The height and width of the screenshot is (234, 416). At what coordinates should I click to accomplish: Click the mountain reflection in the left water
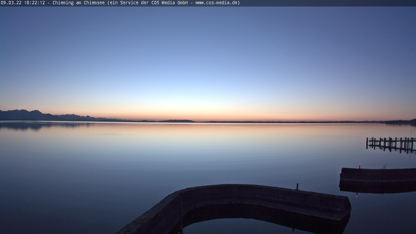click(32, 125)
